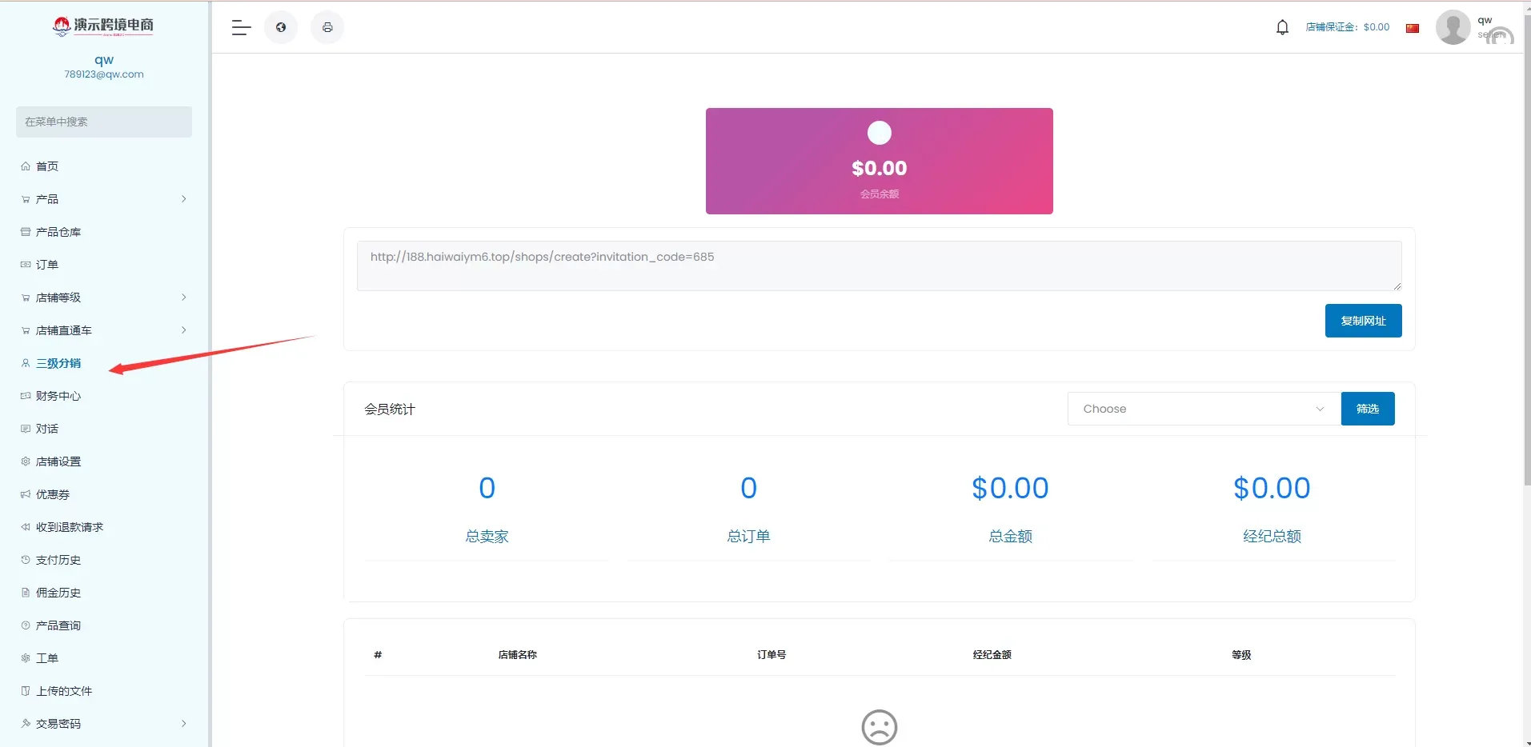Click the hamburger menu toggle icon
The height and width of the screenshot is (747, 1531).
(241, 28)
